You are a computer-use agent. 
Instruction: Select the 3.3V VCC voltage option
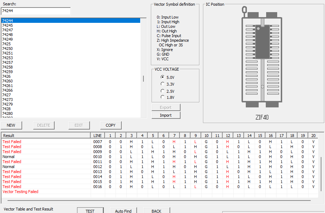click(167, 84)
